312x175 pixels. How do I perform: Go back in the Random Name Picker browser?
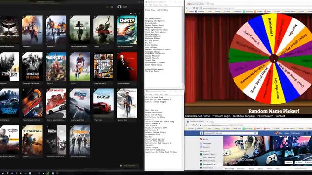click(x=187, y=8)
